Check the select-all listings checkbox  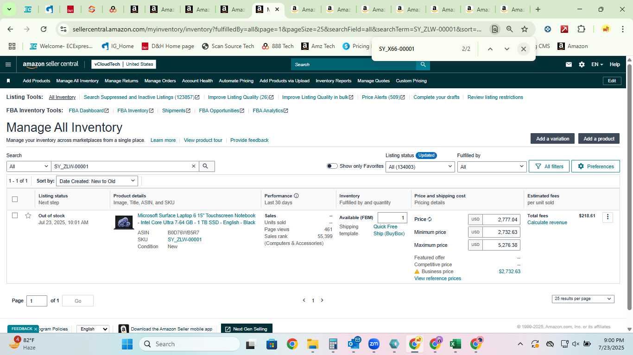pos(15,199)
